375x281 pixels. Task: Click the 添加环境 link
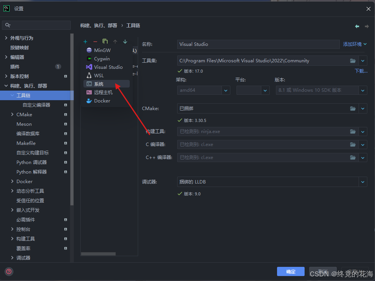(355, 44)
